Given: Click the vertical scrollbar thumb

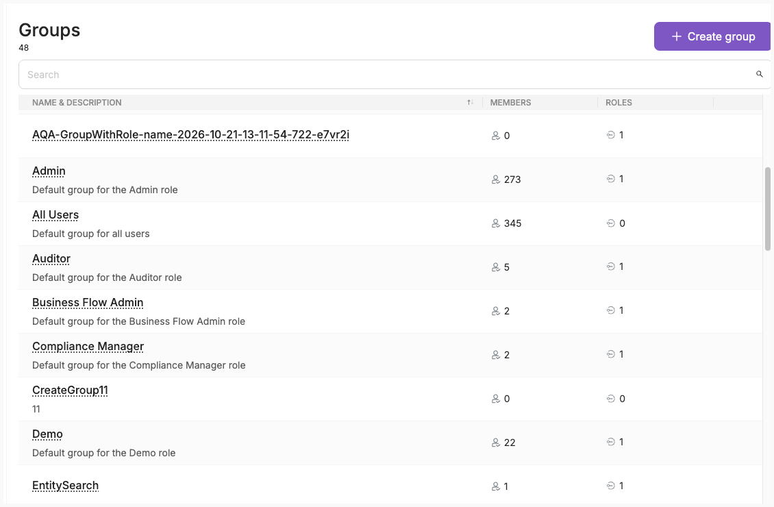Looking at the screenshot, I should click(768, 209).
